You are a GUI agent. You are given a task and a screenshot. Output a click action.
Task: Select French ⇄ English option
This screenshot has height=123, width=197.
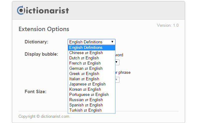(x=85, y=63)
